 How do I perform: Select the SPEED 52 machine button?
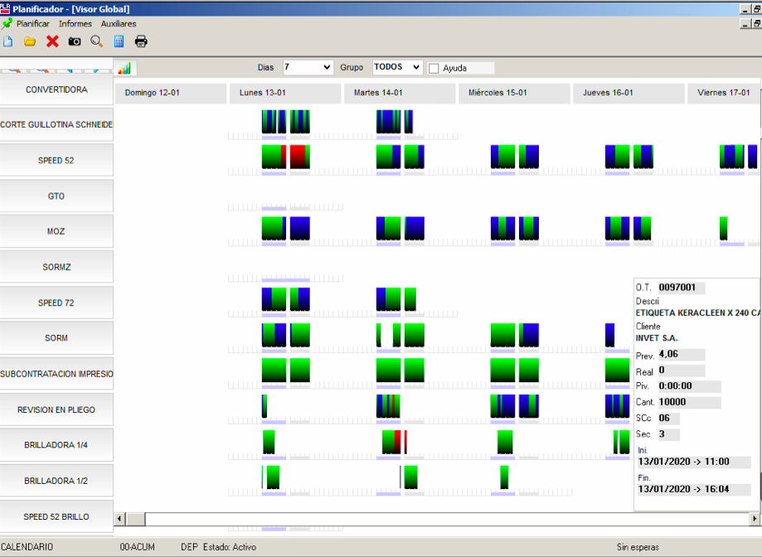[x=56, y=161]
